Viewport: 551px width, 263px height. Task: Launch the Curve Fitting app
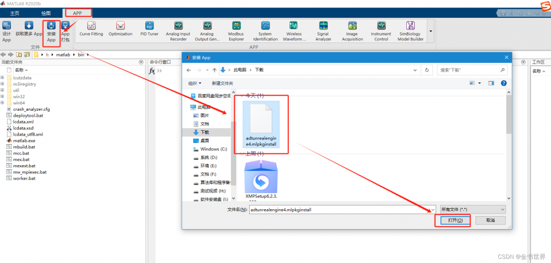tap(91, 29)
